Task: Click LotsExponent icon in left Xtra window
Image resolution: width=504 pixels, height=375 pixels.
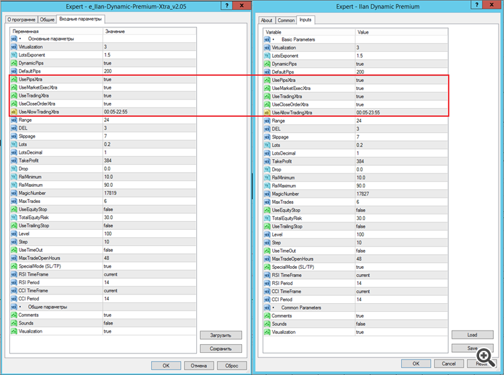Action: [x=14, y=55]
